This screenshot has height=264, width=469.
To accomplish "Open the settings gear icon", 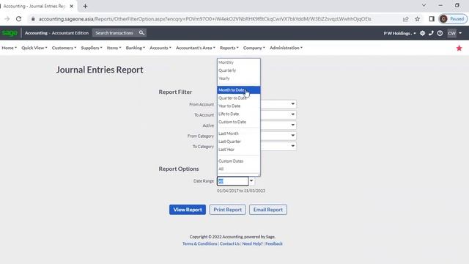I will [422, 33].
